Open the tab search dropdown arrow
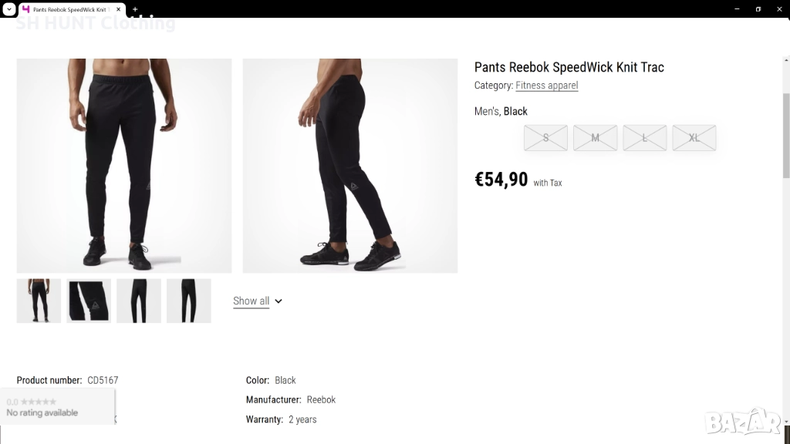 pyautogui.click(x=8, y=9)
